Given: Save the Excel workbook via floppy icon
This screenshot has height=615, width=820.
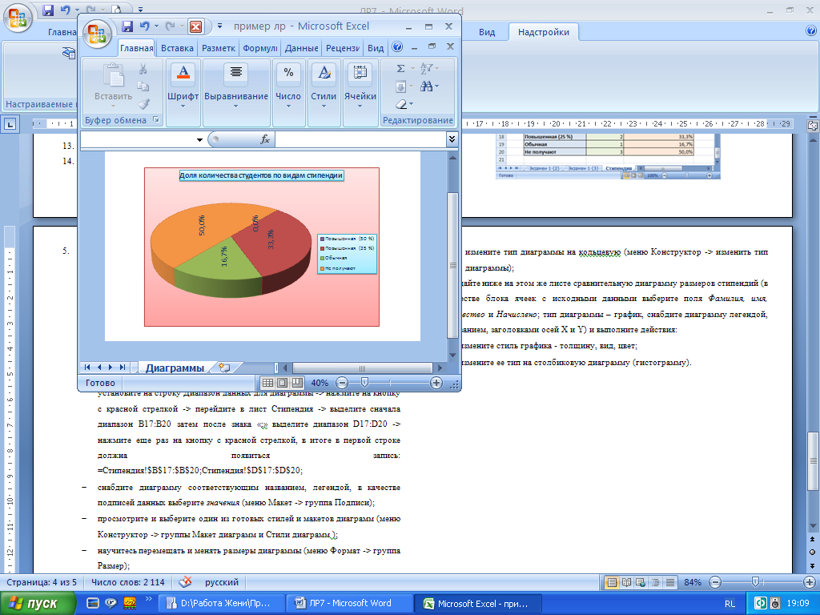Looking at the screenshot, I should (x=127, y=26).
